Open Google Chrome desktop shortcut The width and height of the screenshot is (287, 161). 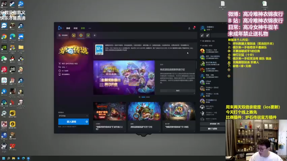[4, 38]
